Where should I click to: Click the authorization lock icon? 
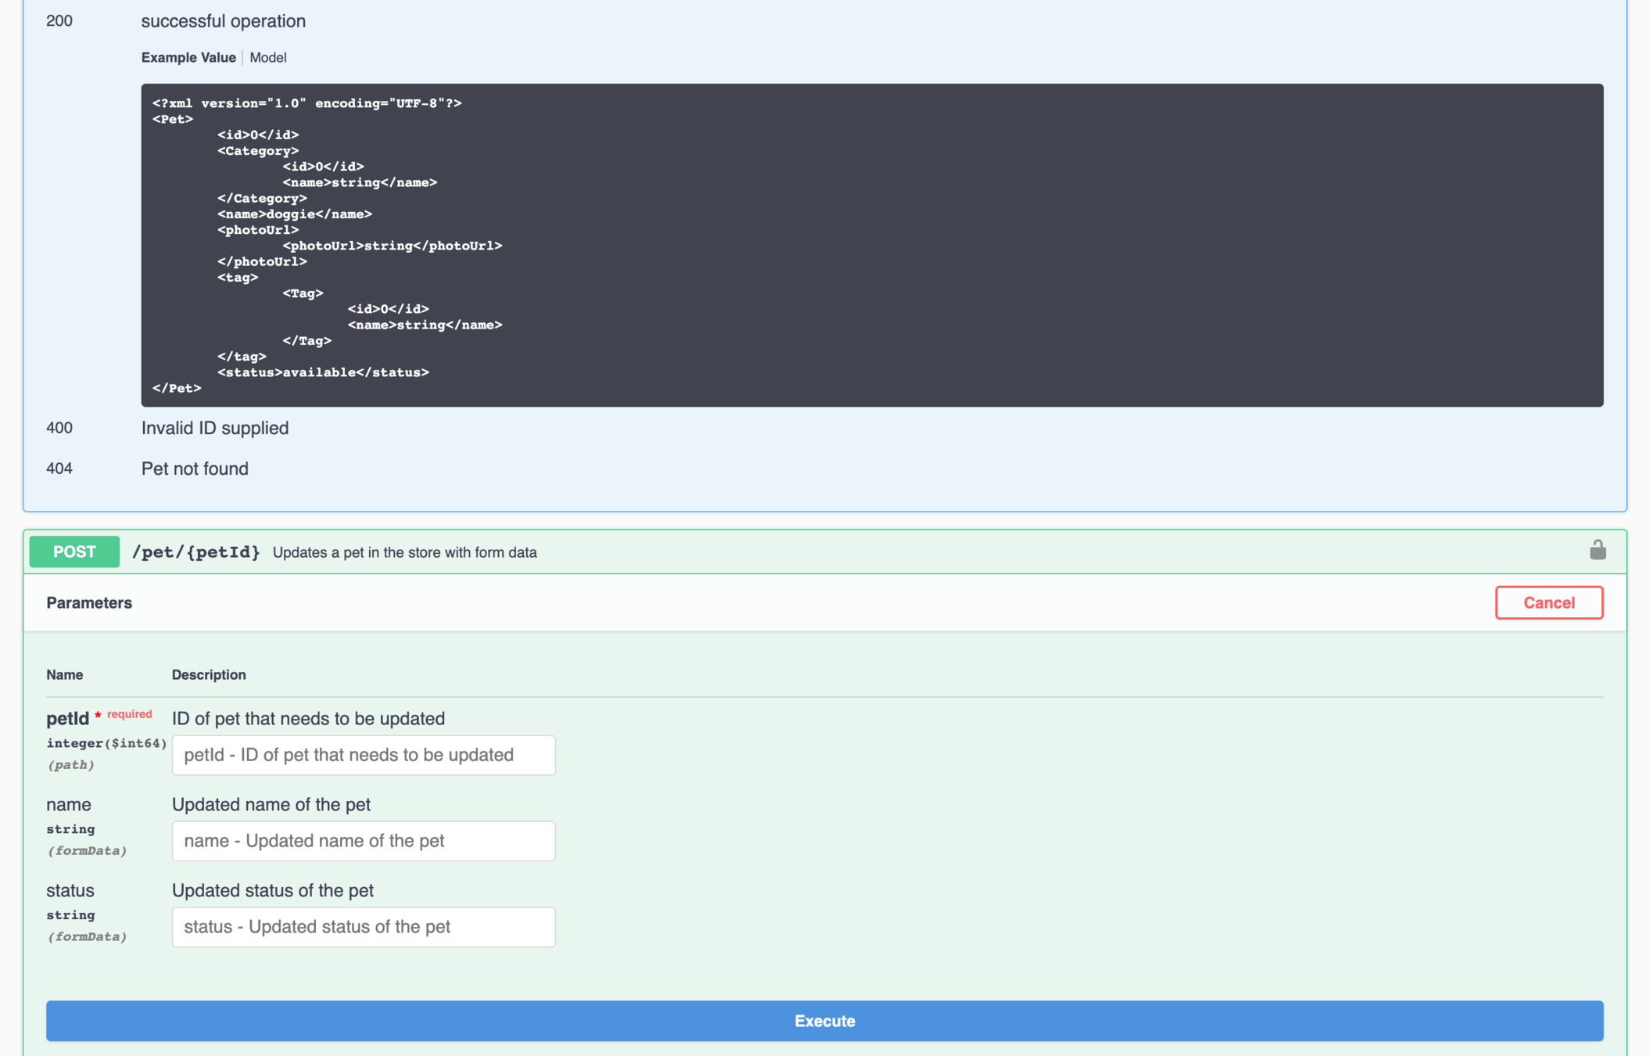click(1597, 551)
